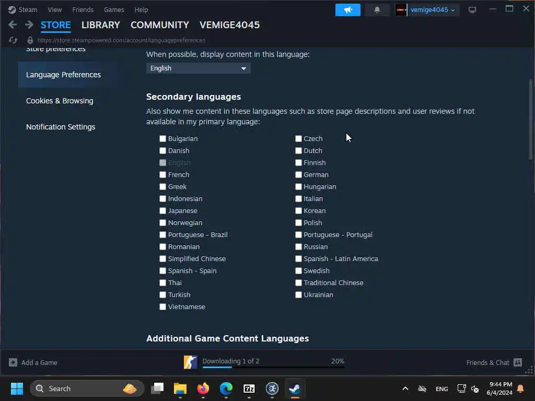Open the Steam menu
535x401 pixels.
(28, 10)
